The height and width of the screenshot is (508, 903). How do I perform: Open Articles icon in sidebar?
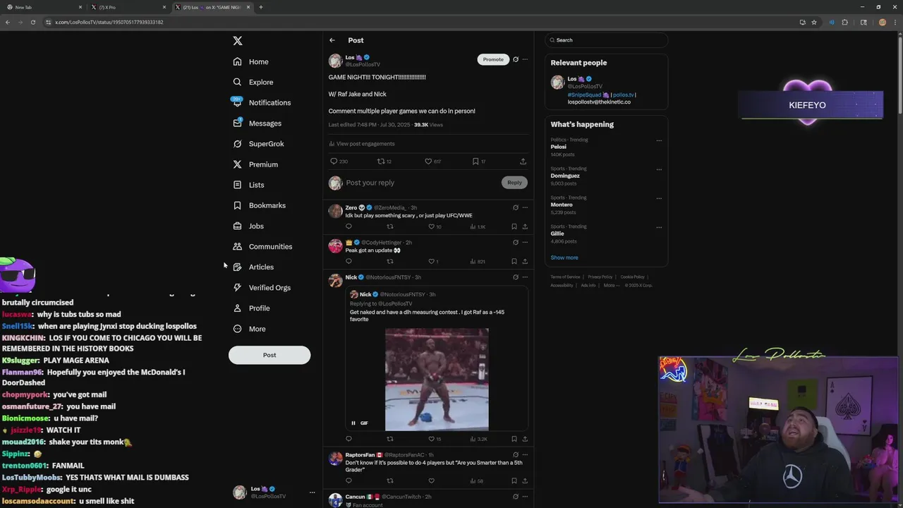pyautogui.click(x=237, y=267)
